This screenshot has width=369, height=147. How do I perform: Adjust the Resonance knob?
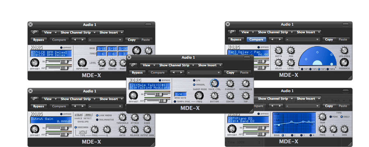[245, 83]
